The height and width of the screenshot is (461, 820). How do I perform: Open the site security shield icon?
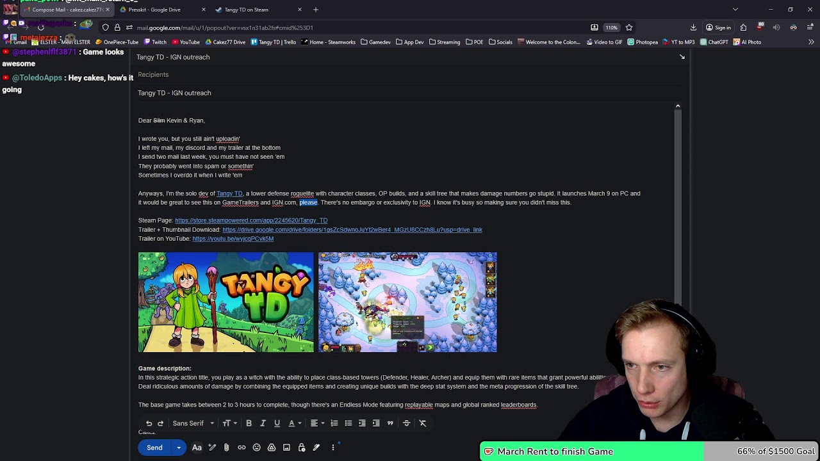tap(106, 28)
